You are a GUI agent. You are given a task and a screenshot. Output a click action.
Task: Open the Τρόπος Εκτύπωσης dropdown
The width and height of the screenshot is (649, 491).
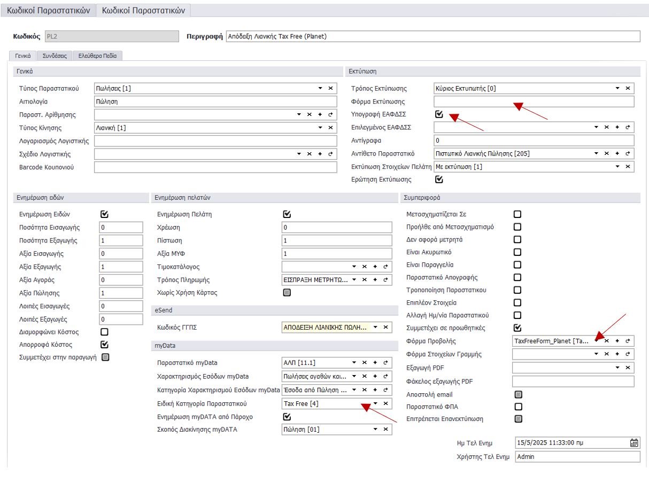coord(618,88)
